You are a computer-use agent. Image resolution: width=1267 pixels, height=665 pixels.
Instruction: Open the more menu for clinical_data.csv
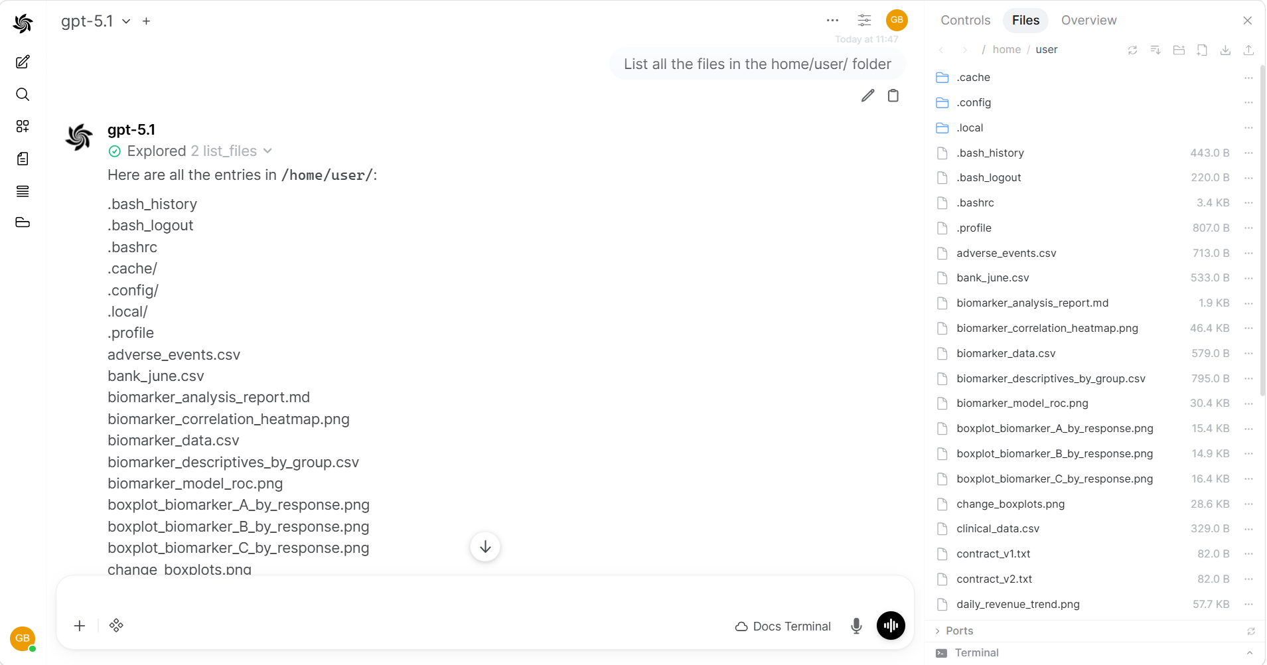tap(1248, 529)
